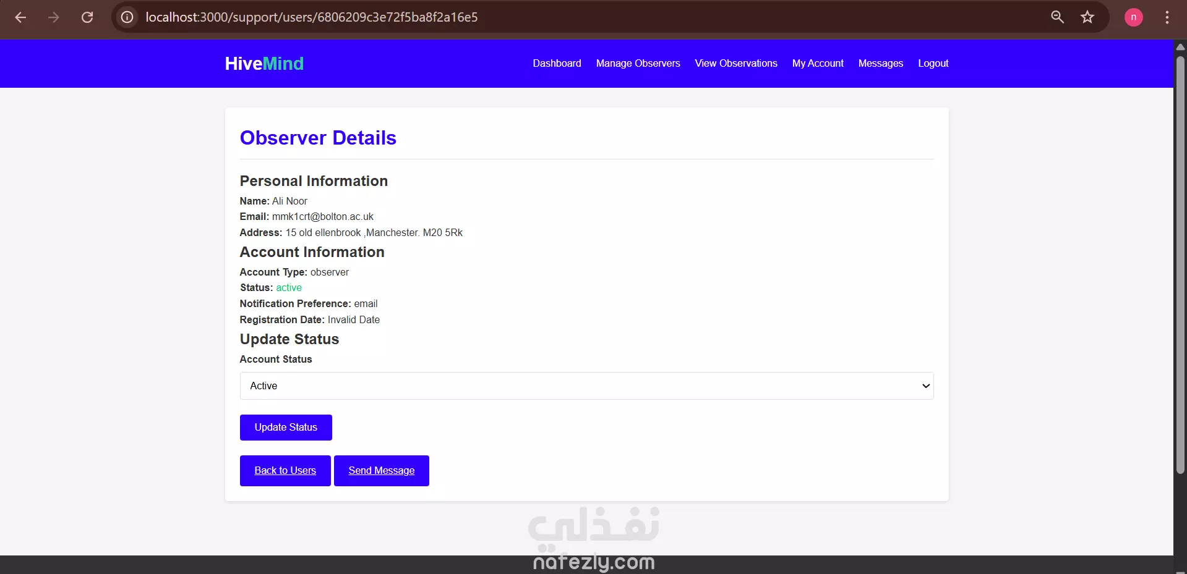Go back with the browser back arrow
This screenshot has width=1187, height=574.
coord(20,17)
